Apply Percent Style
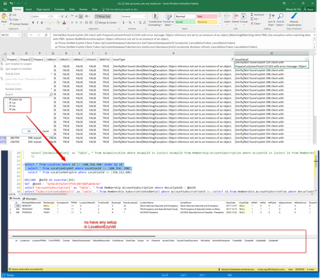 pos(130,22)
